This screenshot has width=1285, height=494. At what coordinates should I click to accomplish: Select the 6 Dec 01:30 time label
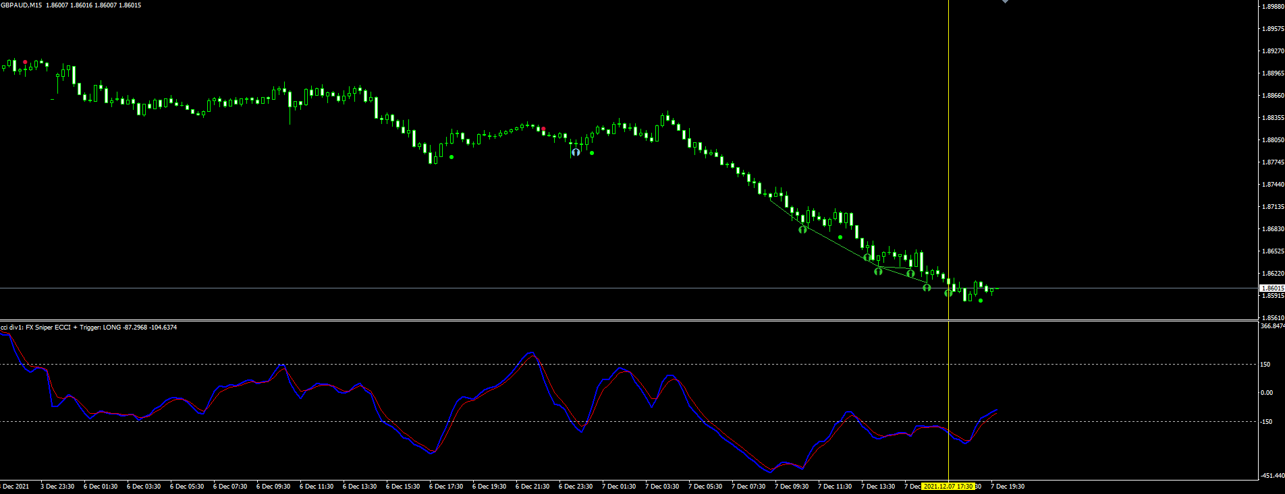pyautogui.click(x=101, y=487)
